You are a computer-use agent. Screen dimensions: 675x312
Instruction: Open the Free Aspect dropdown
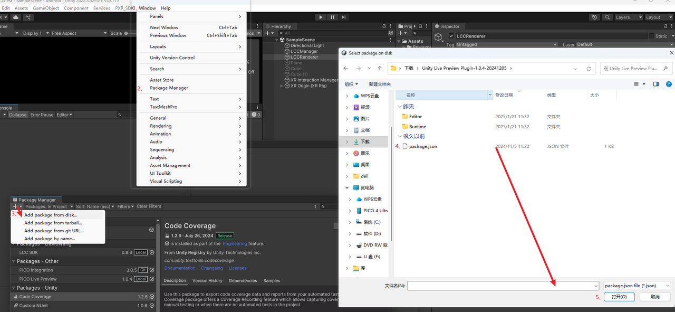[79, 33]
